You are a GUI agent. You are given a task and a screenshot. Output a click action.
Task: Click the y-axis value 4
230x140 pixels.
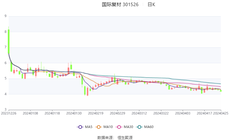coord(5,94)
